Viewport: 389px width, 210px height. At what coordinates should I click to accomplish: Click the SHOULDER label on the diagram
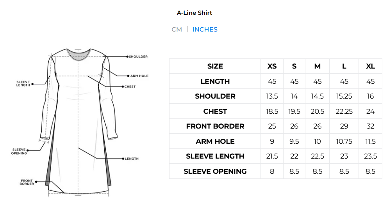138,57
